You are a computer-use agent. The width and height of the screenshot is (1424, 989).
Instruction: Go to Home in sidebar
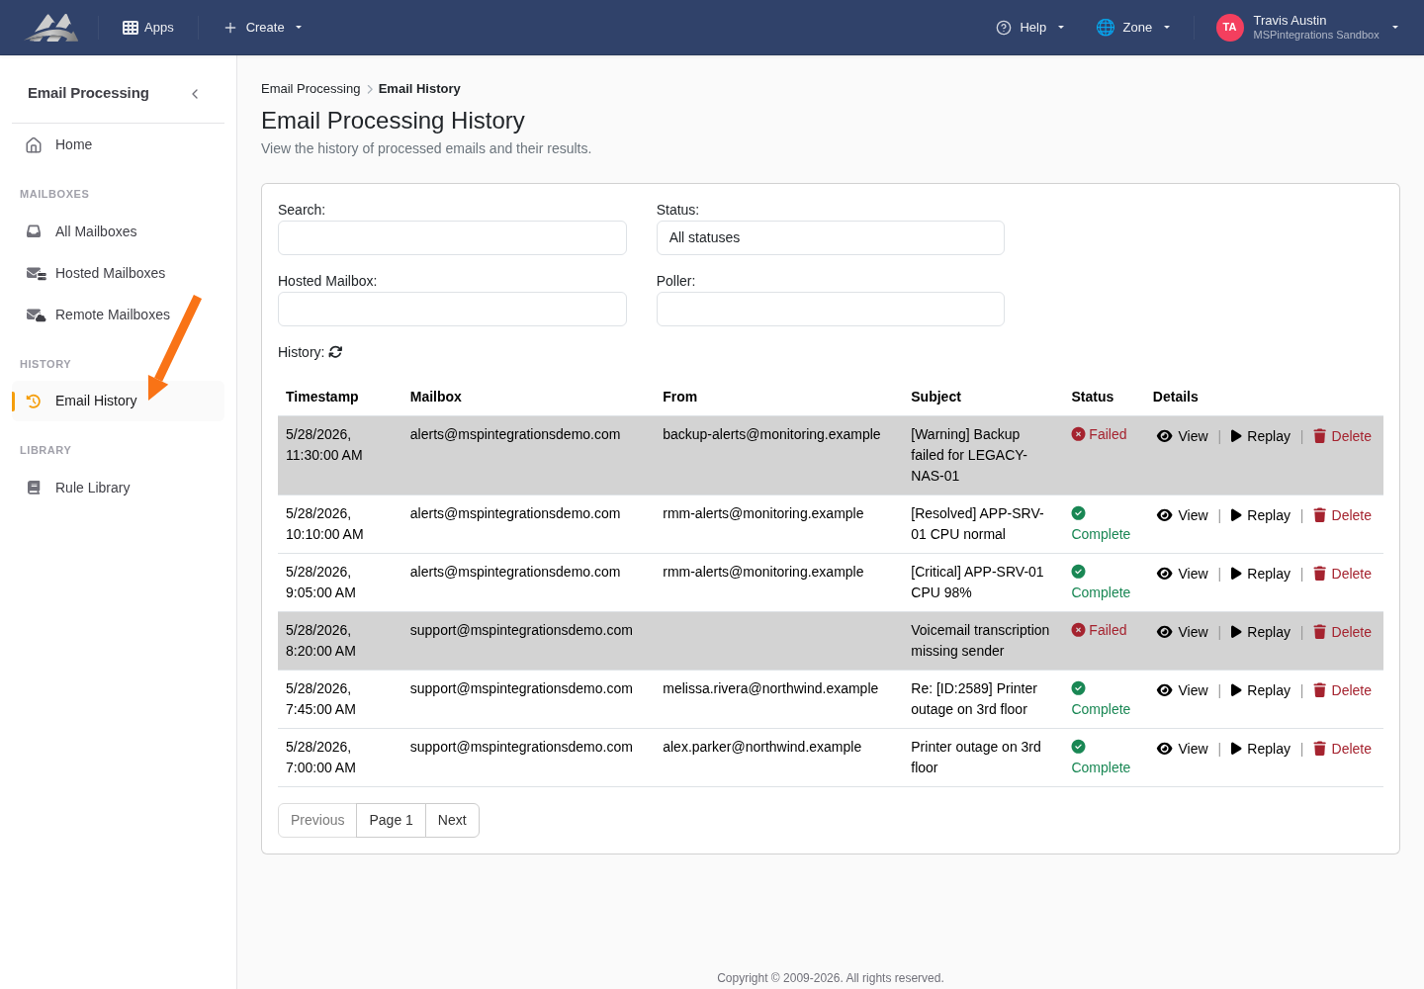118,144
